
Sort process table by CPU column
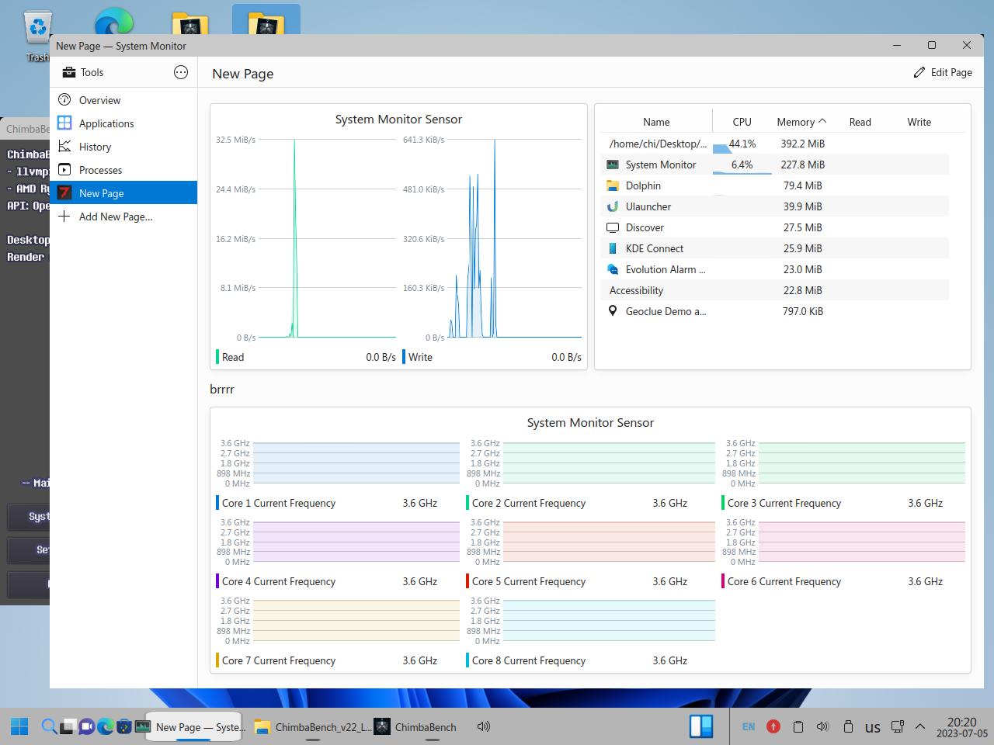[742, 122]
